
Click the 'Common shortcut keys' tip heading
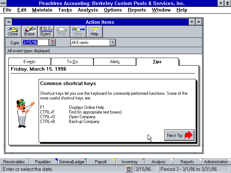tap(68, 83)
